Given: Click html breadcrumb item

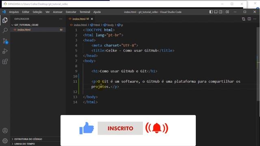Looking at the screenshot, I should (x=95, y=25).
